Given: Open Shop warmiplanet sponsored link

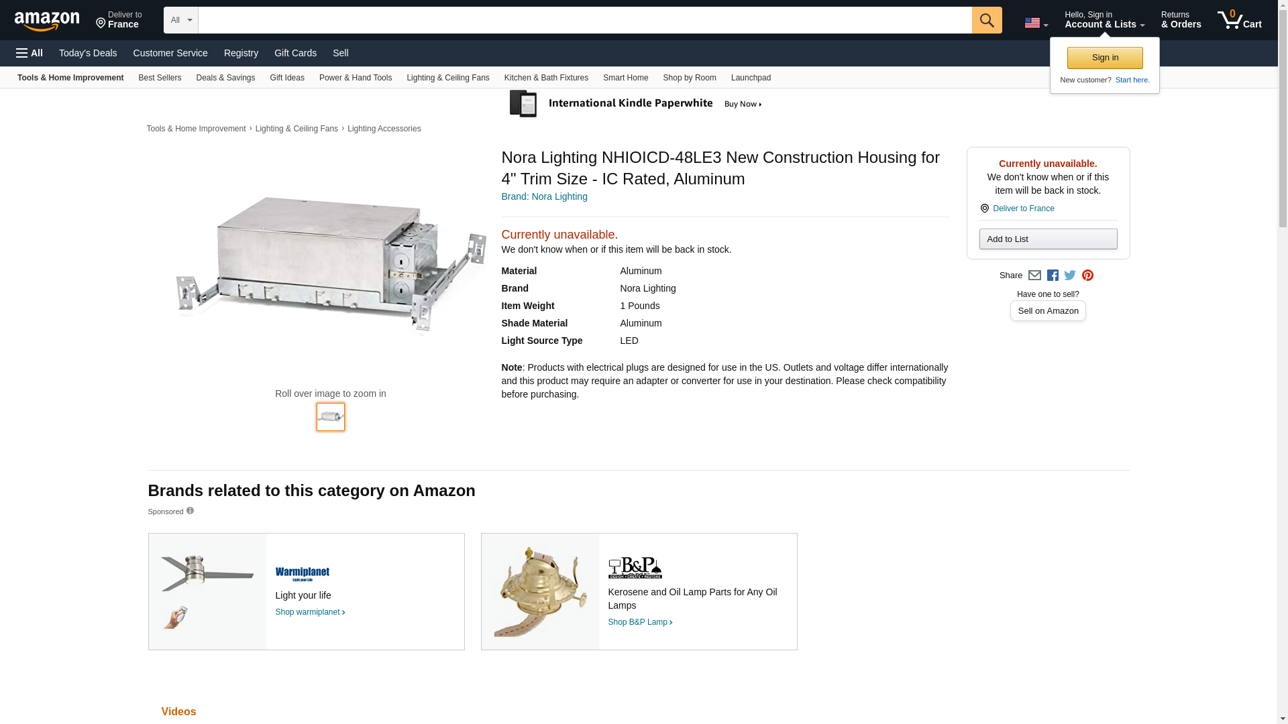Looking at the screenshot, I should [x=309, y=612].
